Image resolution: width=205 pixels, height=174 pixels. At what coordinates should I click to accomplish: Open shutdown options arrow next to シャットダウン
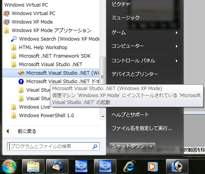click(x=151, y=147)
